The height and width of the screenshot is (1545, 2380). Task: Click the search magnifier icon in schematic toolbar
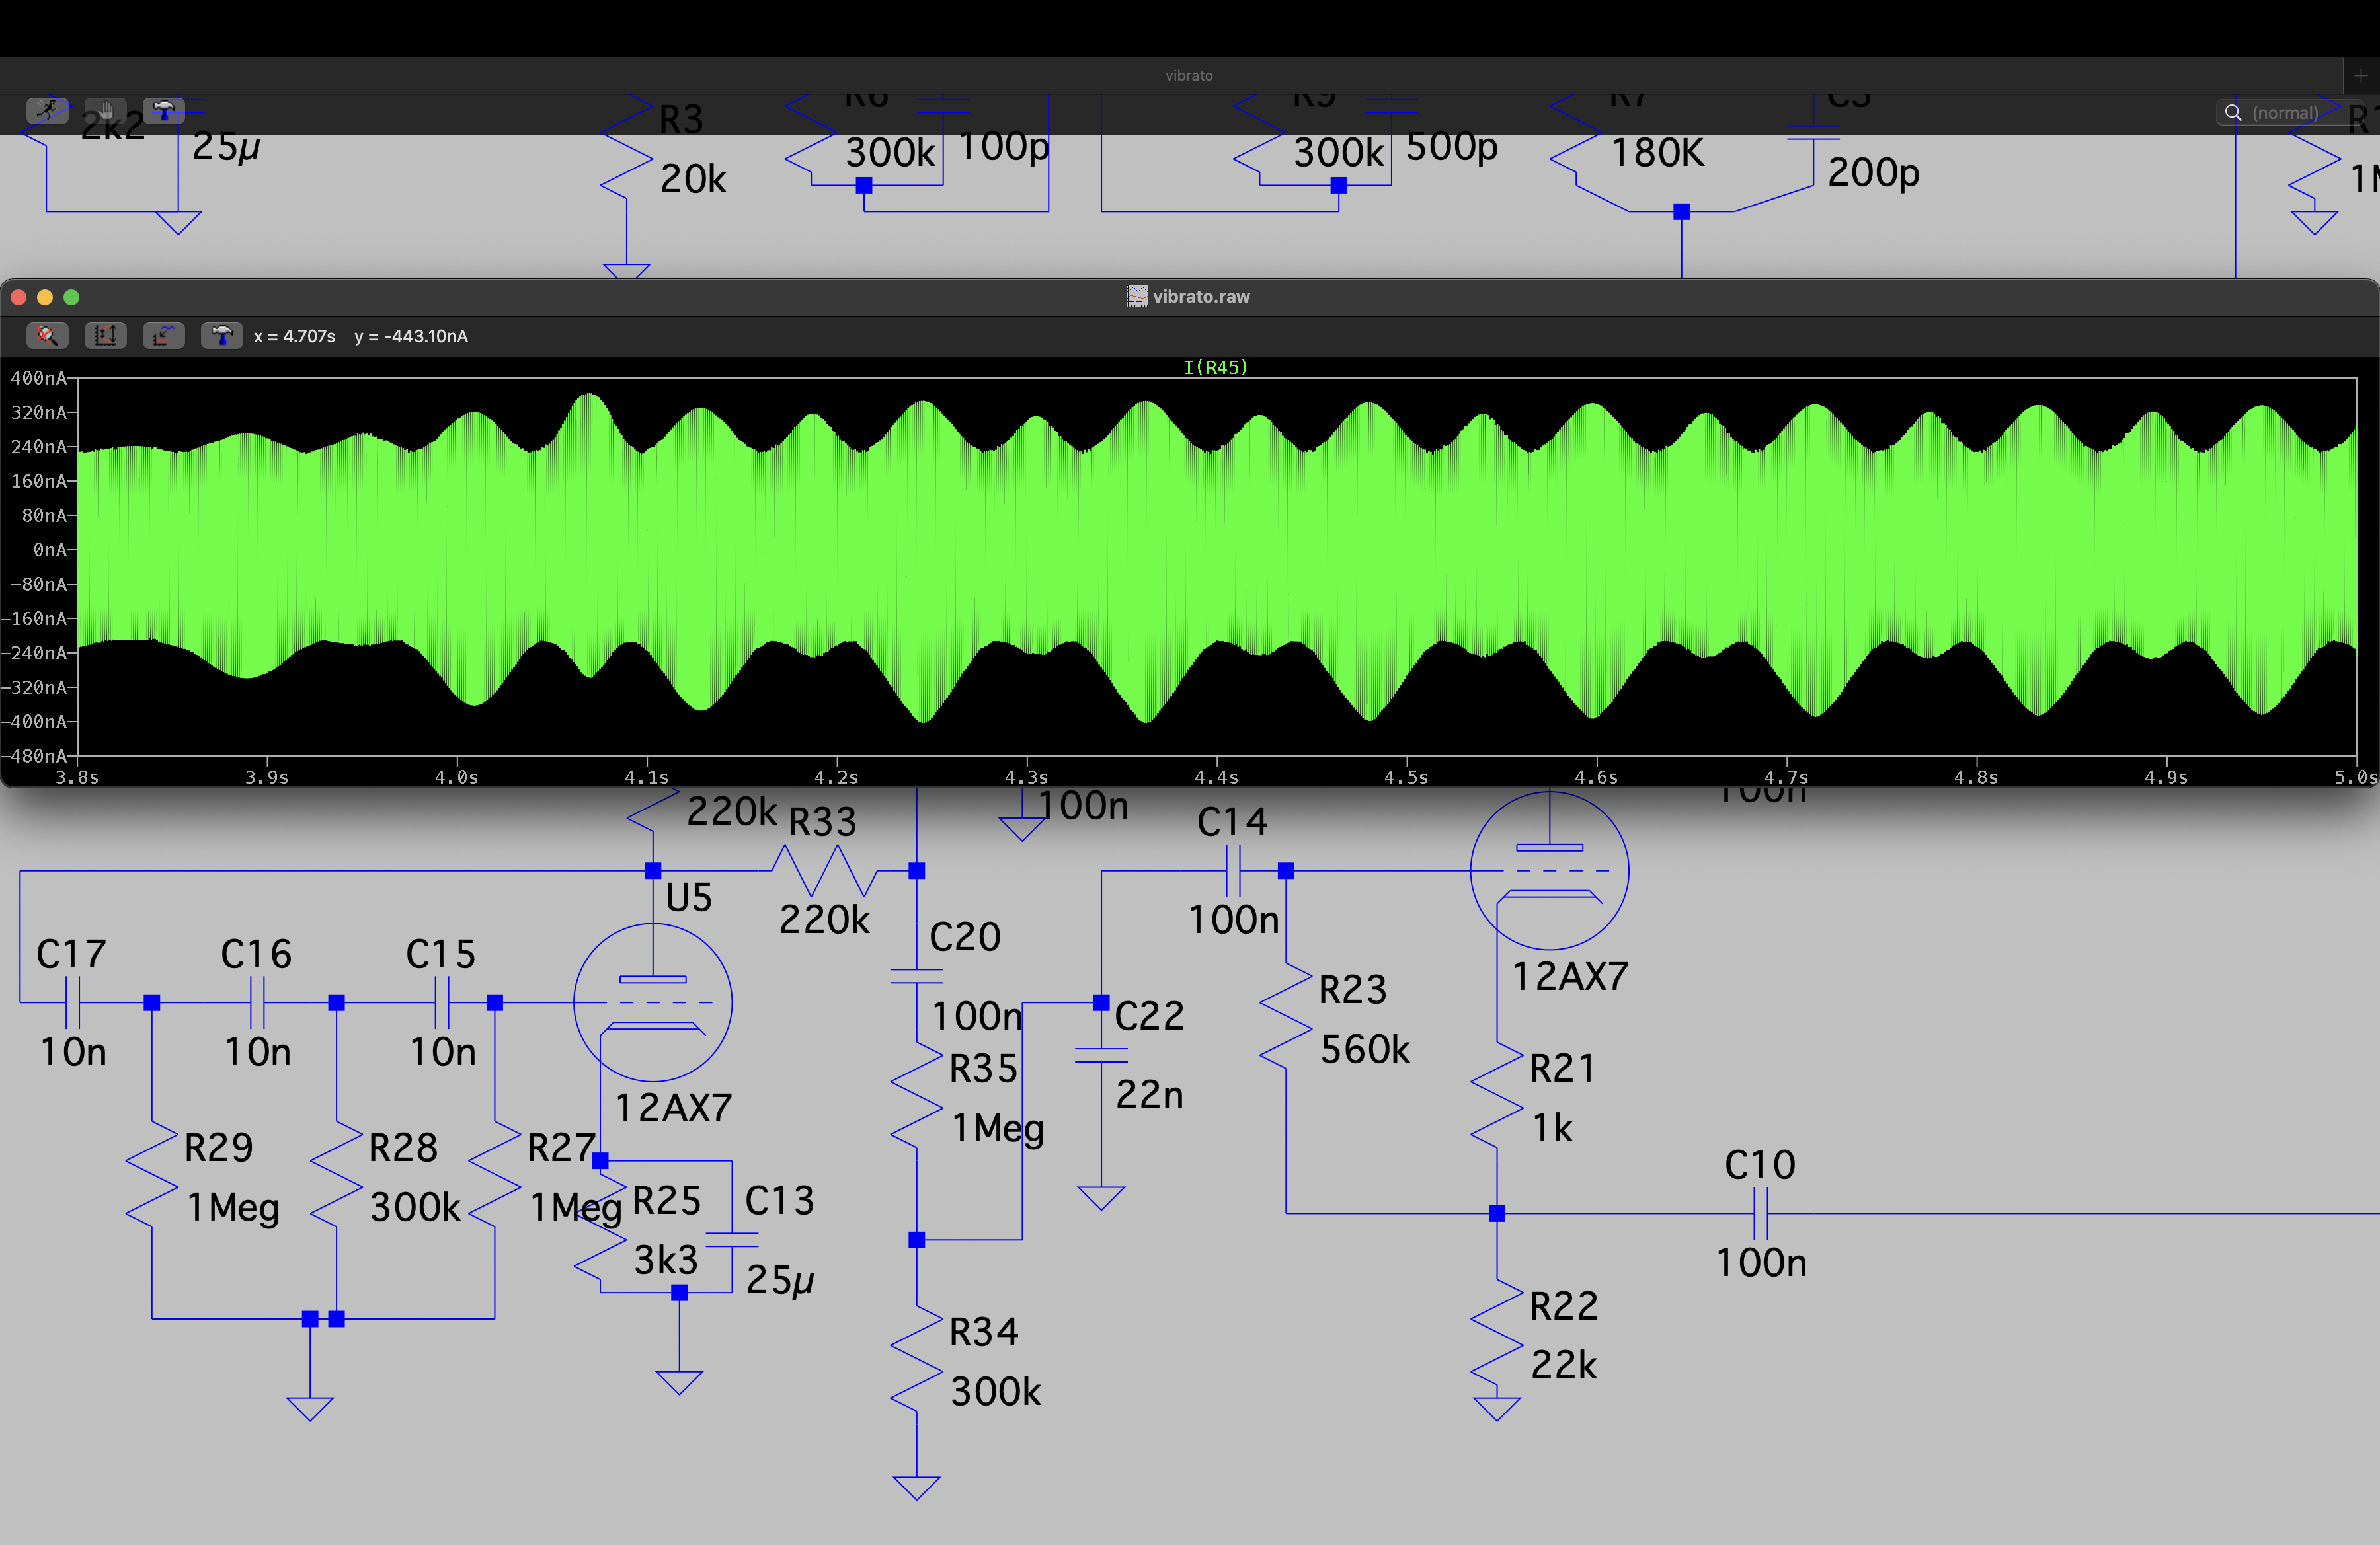pyautogui.click(x=2233, y=113)
